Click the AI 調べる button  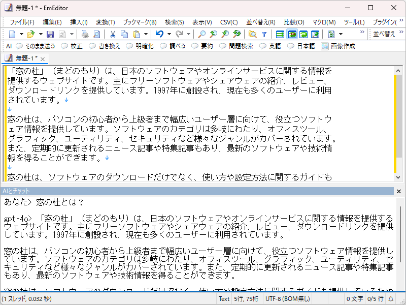[x=173, y=46]
